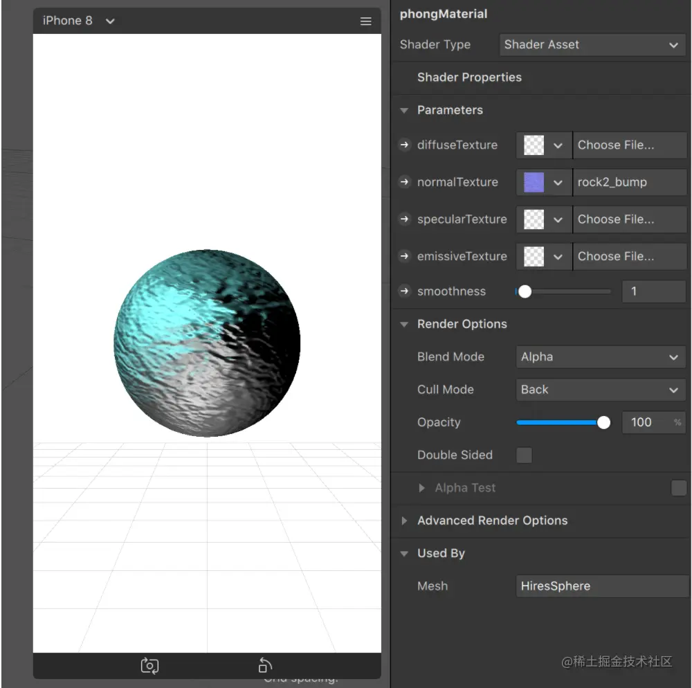692x688 pixels.
Task: Click arrow icon beside diffuseTexture
Action: [x=404, y=145]
